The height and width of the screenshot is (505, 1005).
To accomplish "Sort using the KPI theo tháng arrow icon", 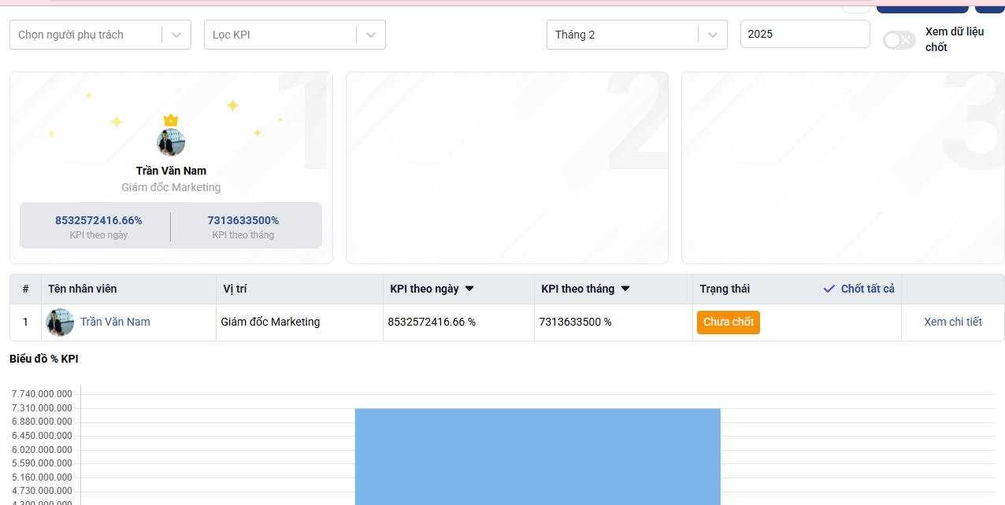I will (625, 289).
